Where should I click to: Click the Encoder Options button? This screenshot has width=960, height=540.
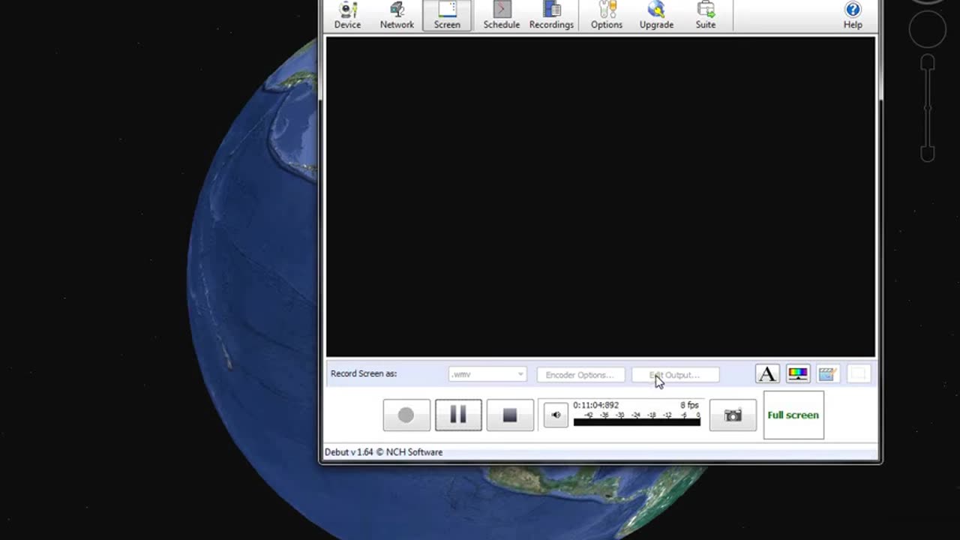coord(580,374)
